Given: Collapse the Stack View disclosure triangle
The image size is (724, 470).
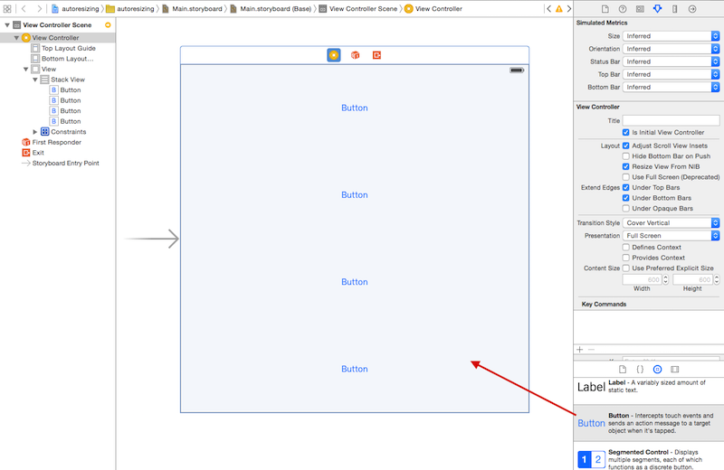Looking at the screenshot, I should click(x=35, y=80).
